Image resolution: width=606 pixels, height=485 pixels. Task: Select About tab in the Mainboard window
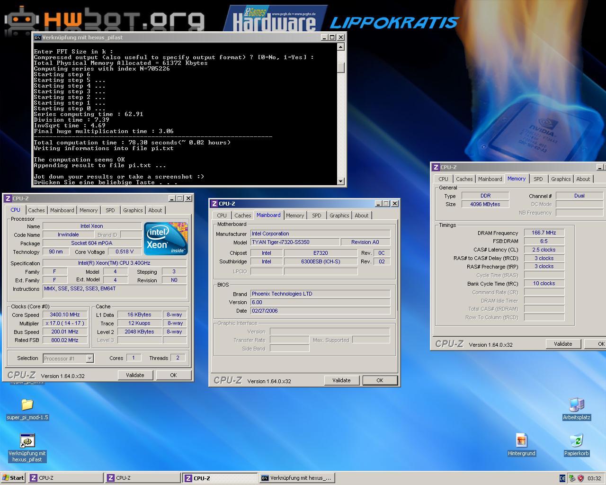[x=362, y=216]
